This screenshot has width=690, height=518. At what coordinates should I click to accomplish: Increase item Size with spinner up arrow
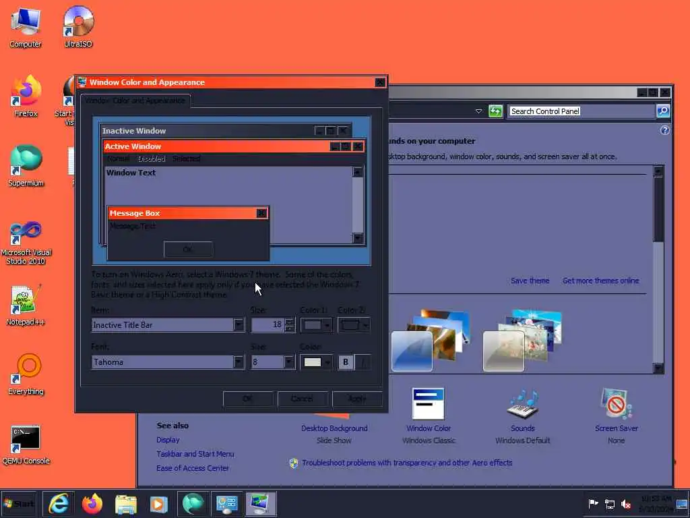(x=289, y=322)
